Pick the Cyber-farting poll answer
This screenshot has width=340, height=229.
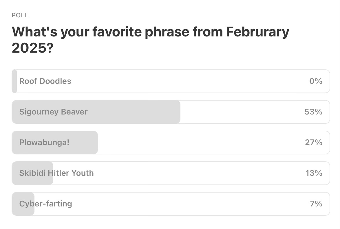coord(171,204)
